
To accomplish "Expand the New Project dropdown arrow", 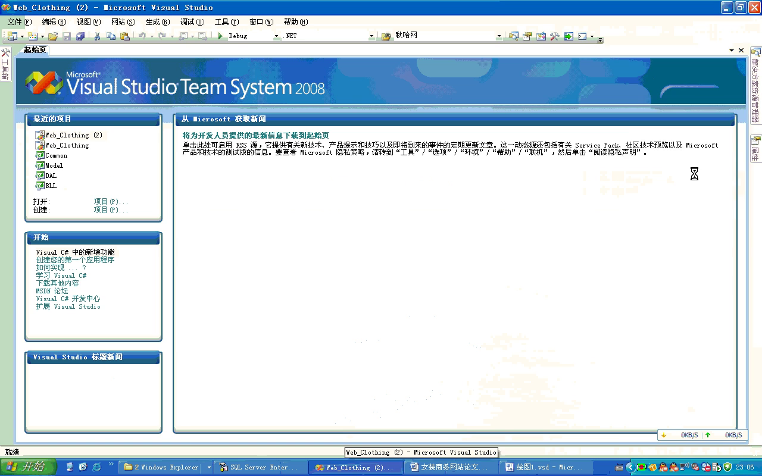I will point(21,36).
